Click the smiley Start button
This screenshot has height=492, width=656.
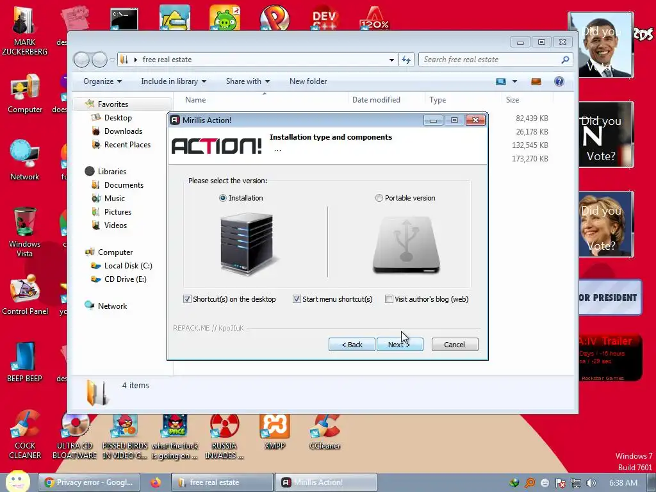pos(17,482)
